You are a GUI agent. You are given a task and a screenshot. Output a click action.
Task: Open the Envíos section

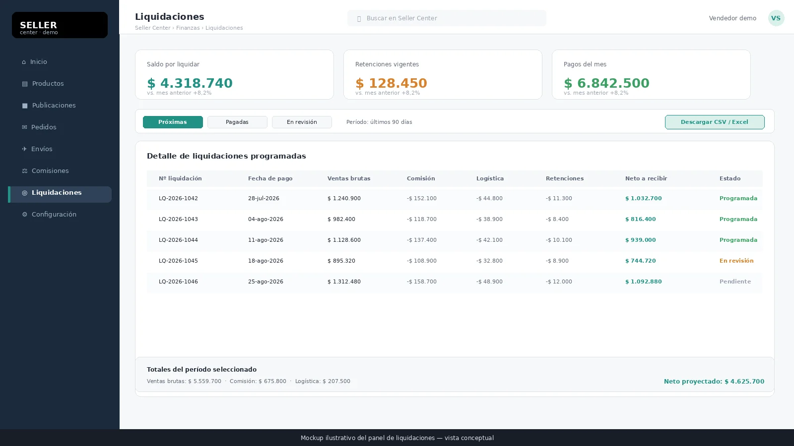point(60,149)
